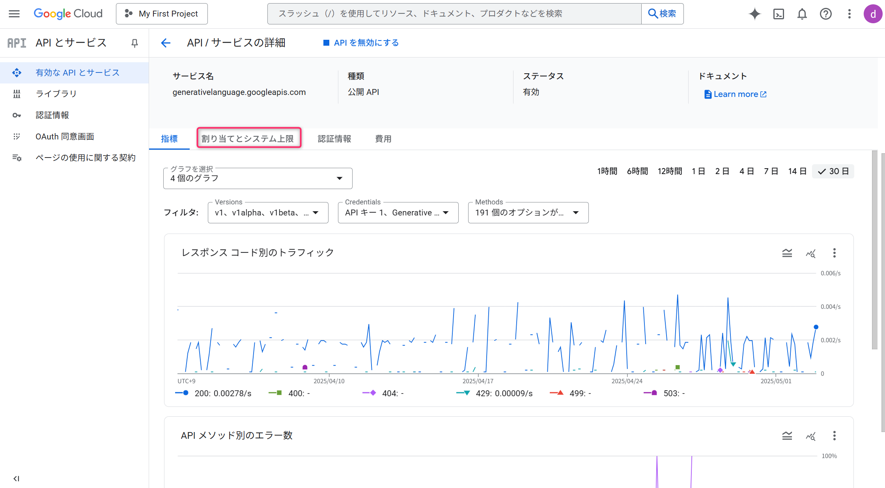
Task: Toggle the 404 series in chart legend
Action: pyautogui.click(x=383, y=393)
